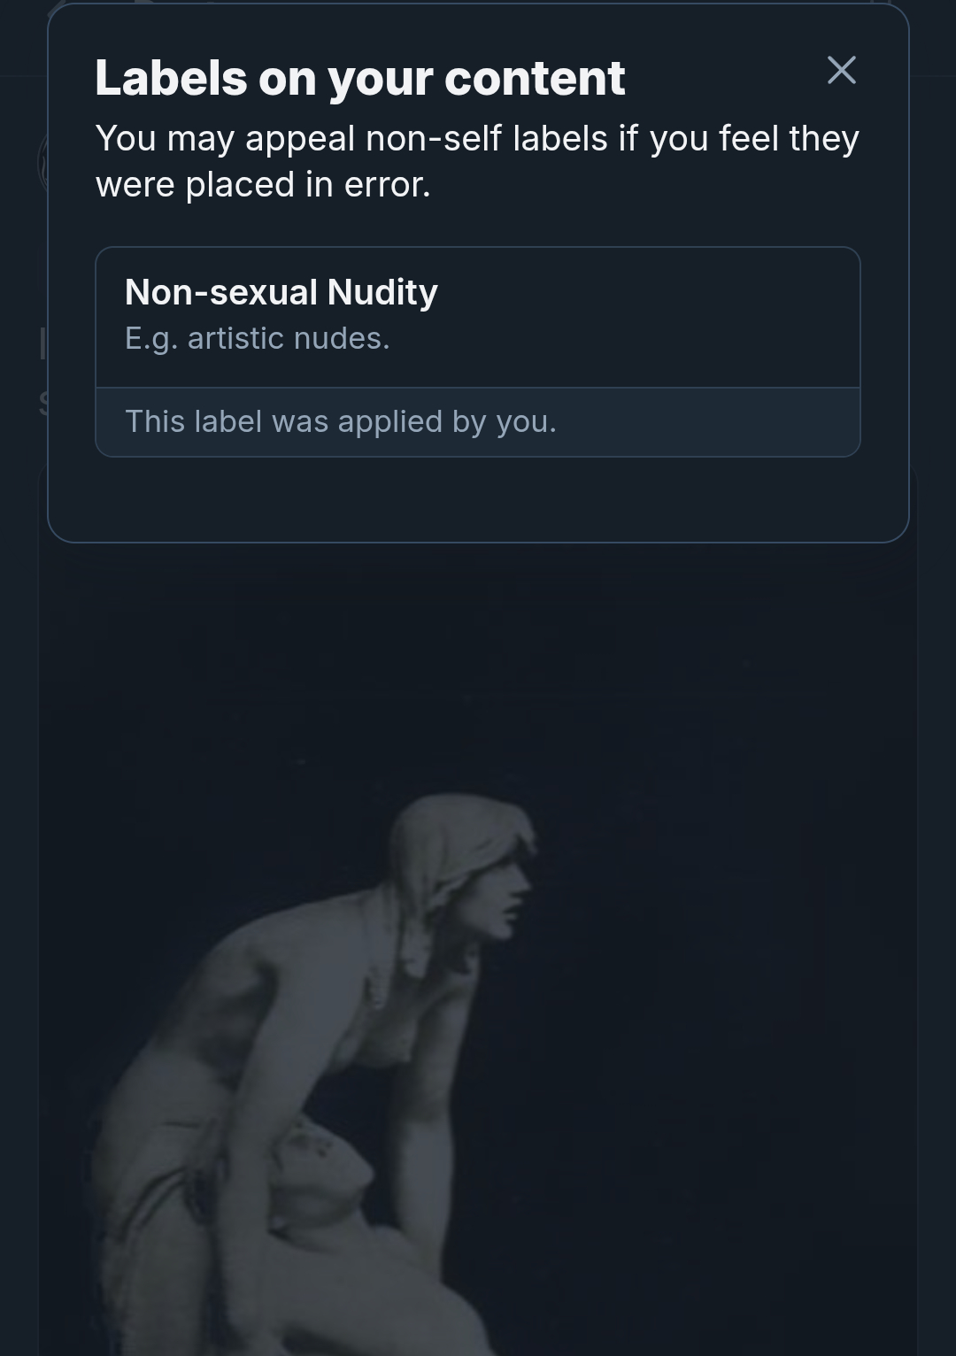Close the Labels on your content dialog
Viewport: 956px width, 1356px height.
[841, 70]
